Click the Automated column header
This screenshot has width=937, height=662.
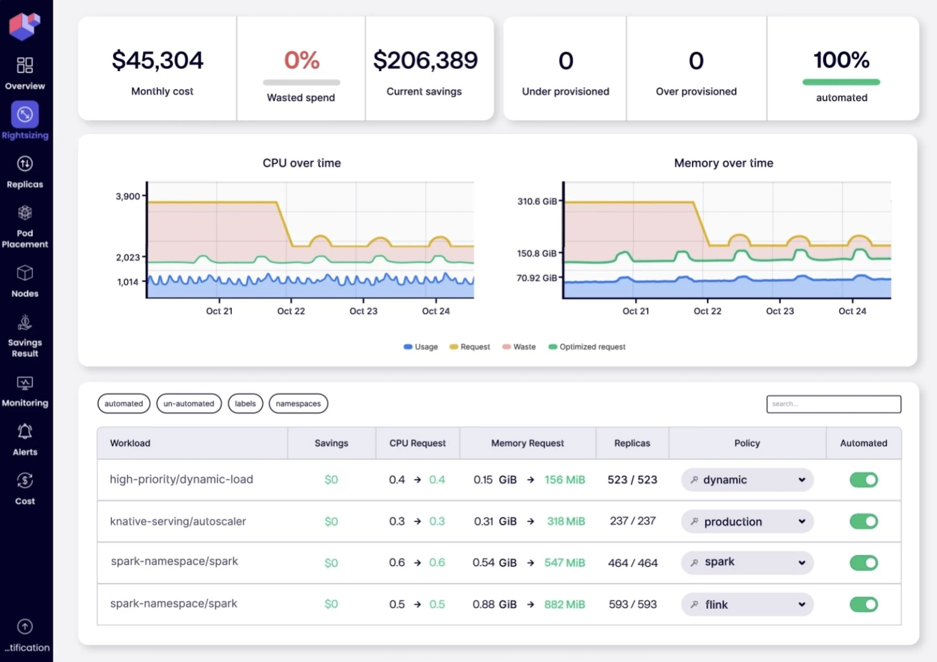(x=863, y=443)
